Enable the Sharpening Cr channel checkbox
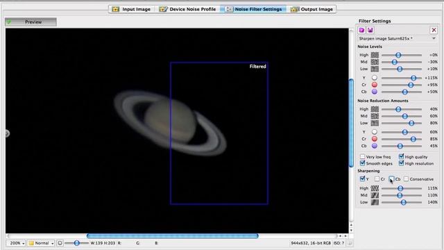The image size is (444, 250). pyautogui.click(x=377, y=179)
